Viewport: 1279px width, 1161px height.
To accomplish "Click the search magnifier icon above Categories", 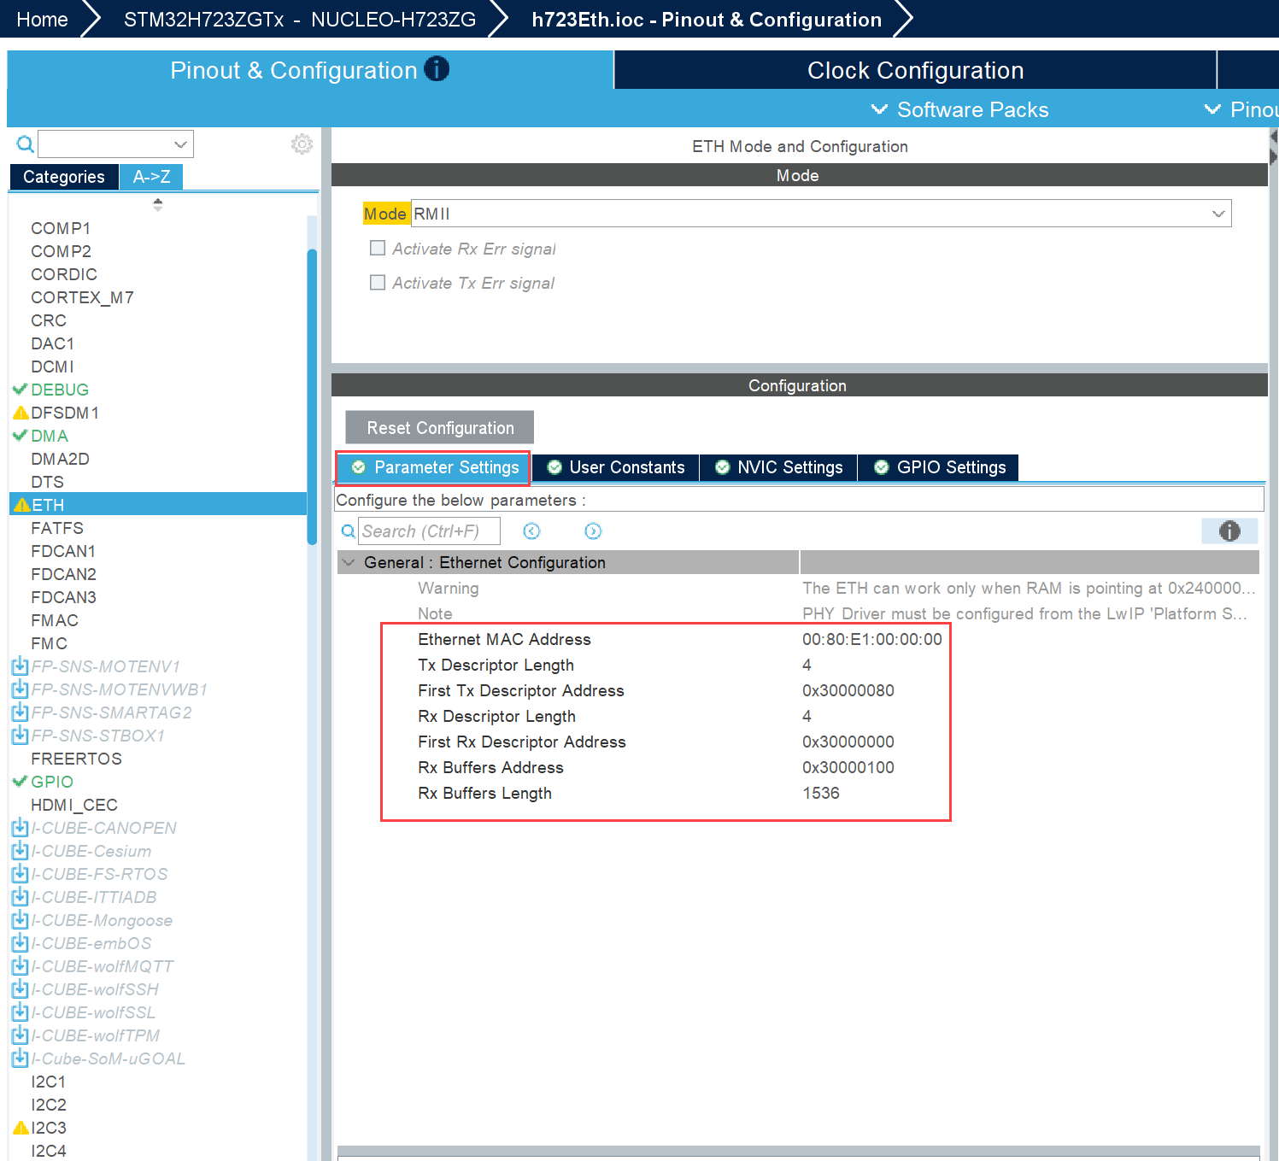I will (x=25, y=144).
